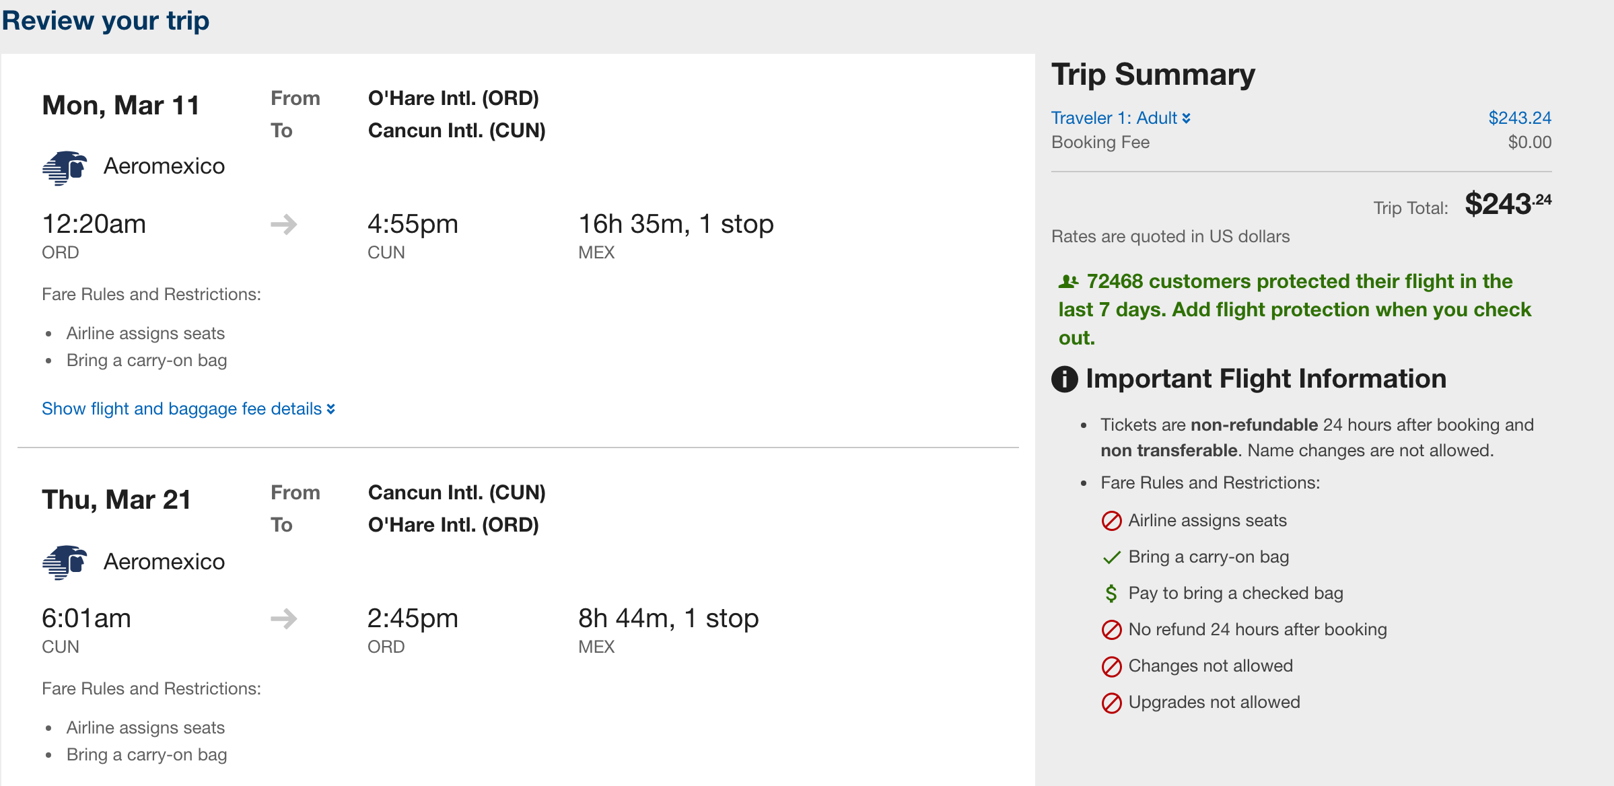Click the flight protection promo text
Image resolution: width=1614 pixels, height=786 pixels.
point(1294,309)
